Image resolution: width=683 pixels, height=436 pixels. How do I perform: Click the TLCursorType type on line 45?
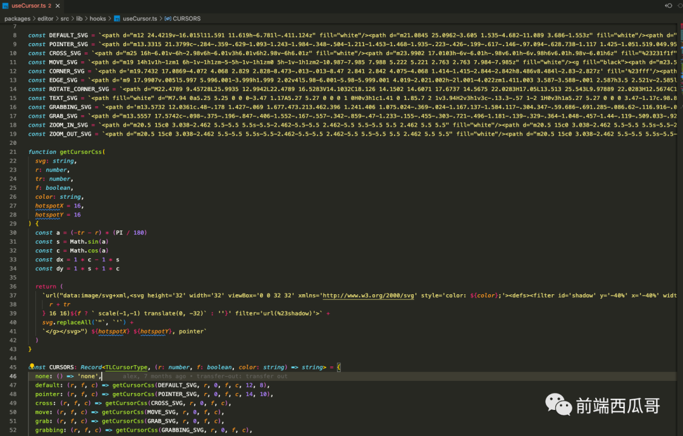pos(126,367)
